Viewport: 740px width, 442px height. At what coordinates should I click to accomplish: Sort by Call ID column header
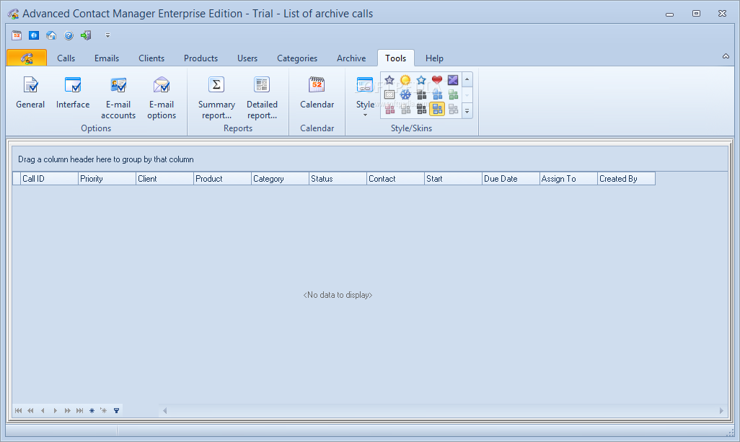pos(49,179)
